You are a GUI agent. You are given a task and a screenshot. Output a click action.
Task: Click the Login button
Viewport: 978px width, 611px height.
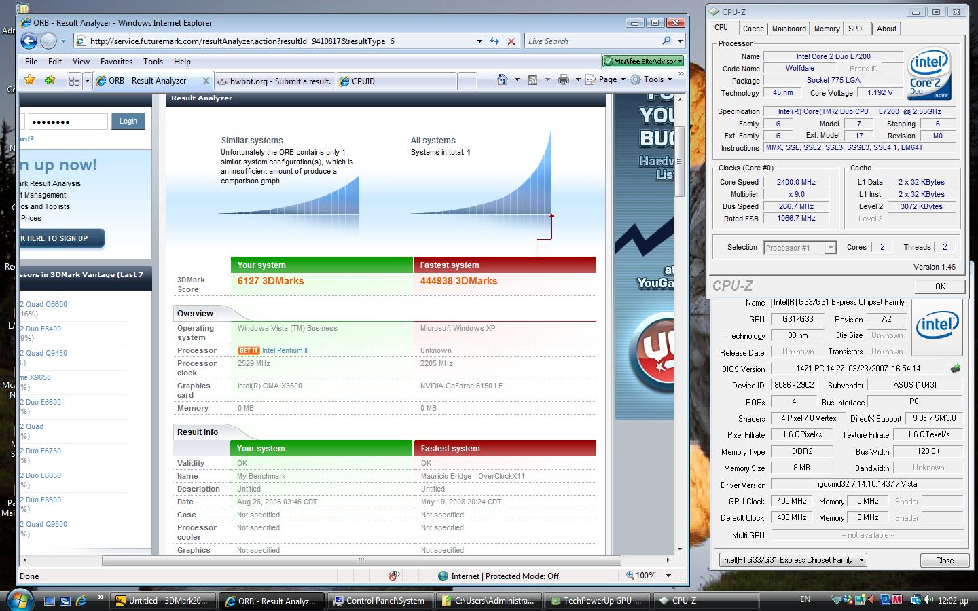click(x=128, y=121)
